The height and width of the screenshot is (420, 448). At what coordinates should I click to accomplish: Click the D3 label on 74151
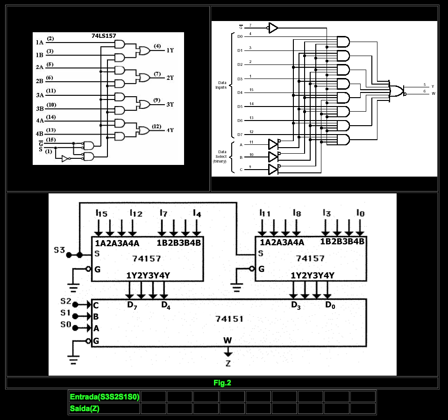point(296,306)
